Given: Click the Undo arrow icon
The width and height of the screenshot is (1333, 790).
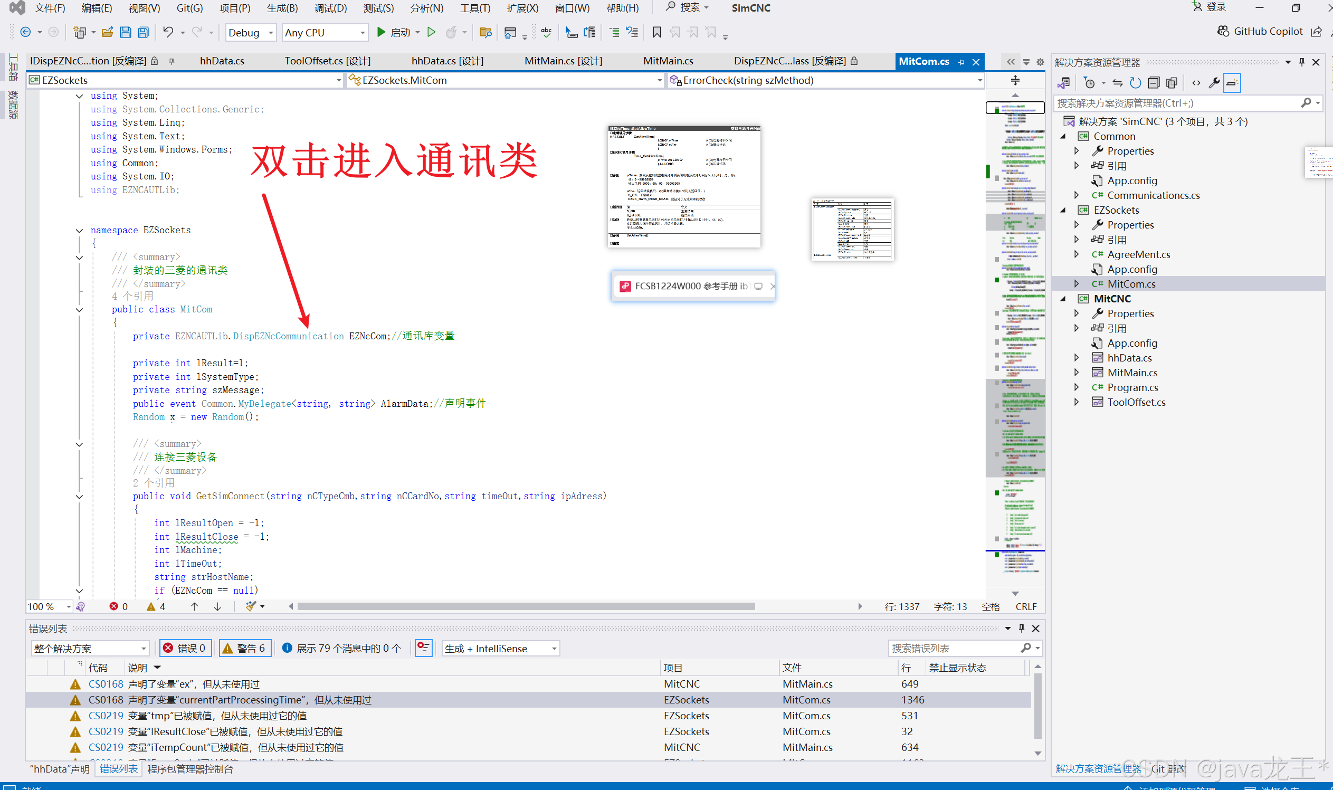Looking at the screenshot, I should [168, 33].
